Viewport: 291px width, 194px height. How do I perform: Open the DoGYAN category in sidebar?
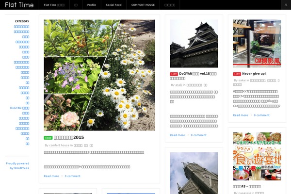click(x=19, y=108)
